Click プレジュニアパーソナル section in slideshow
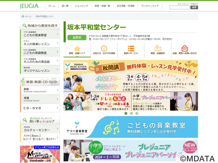 click(x=165, y=101)
